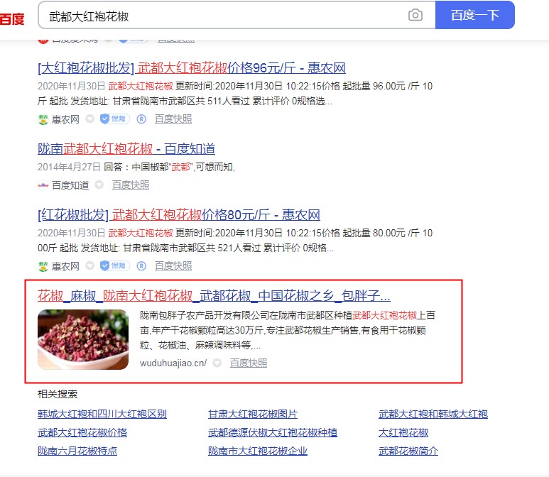The height and width of the screenshot is (477, 549).
Task: Click related search 甘肃大红袍花椒图片
Action: click(x=253, y=415)
